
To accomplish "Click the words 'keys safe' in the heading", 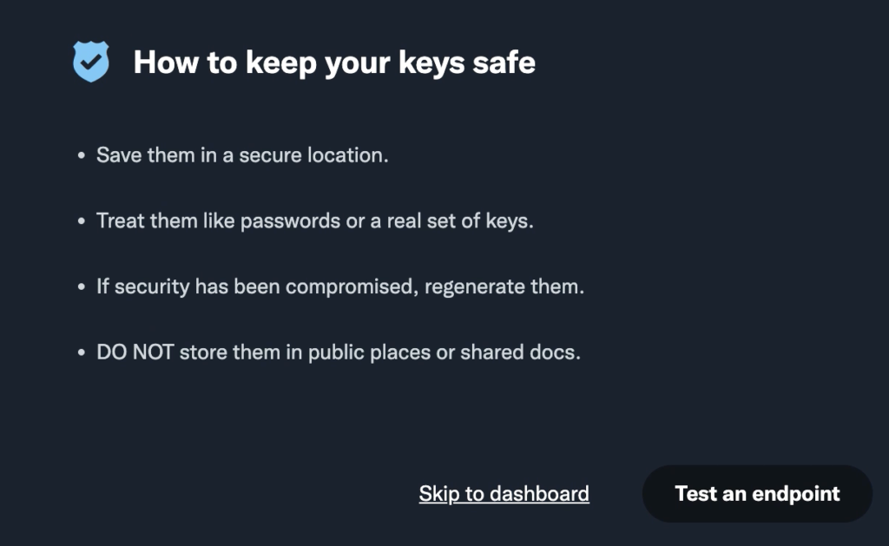I will [466, 62].
